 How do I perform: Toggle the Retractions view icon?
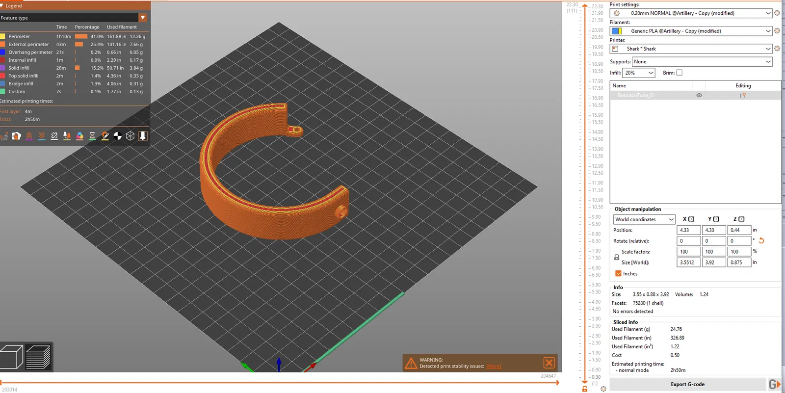point(29,136)
